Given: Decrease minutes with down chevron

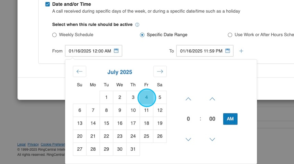Looking at the screenshot, I should [x=212, y=139].
